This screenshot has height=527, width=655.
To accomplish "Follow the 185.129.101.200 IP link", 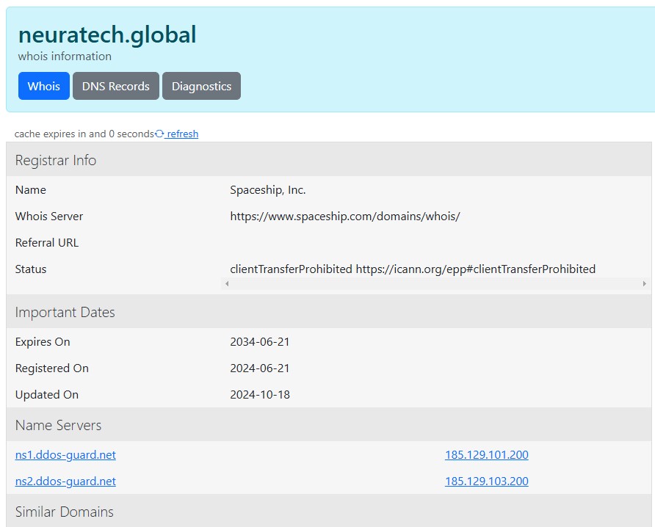I will 486,454.
